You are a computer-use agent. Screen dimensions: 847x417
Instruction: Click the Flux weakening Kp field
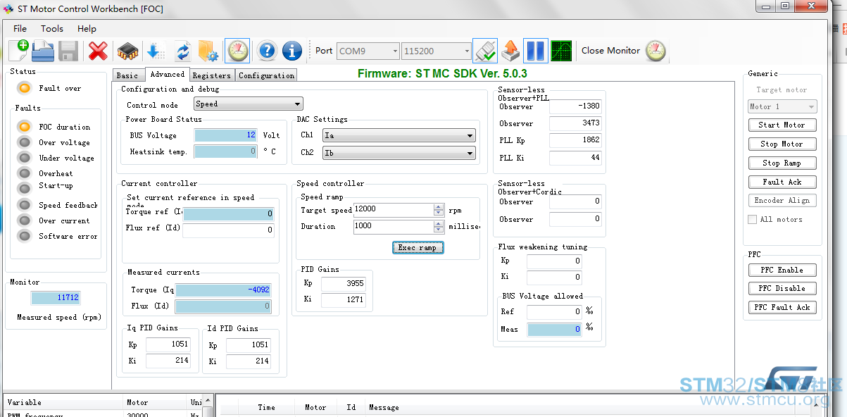[554, 261]
